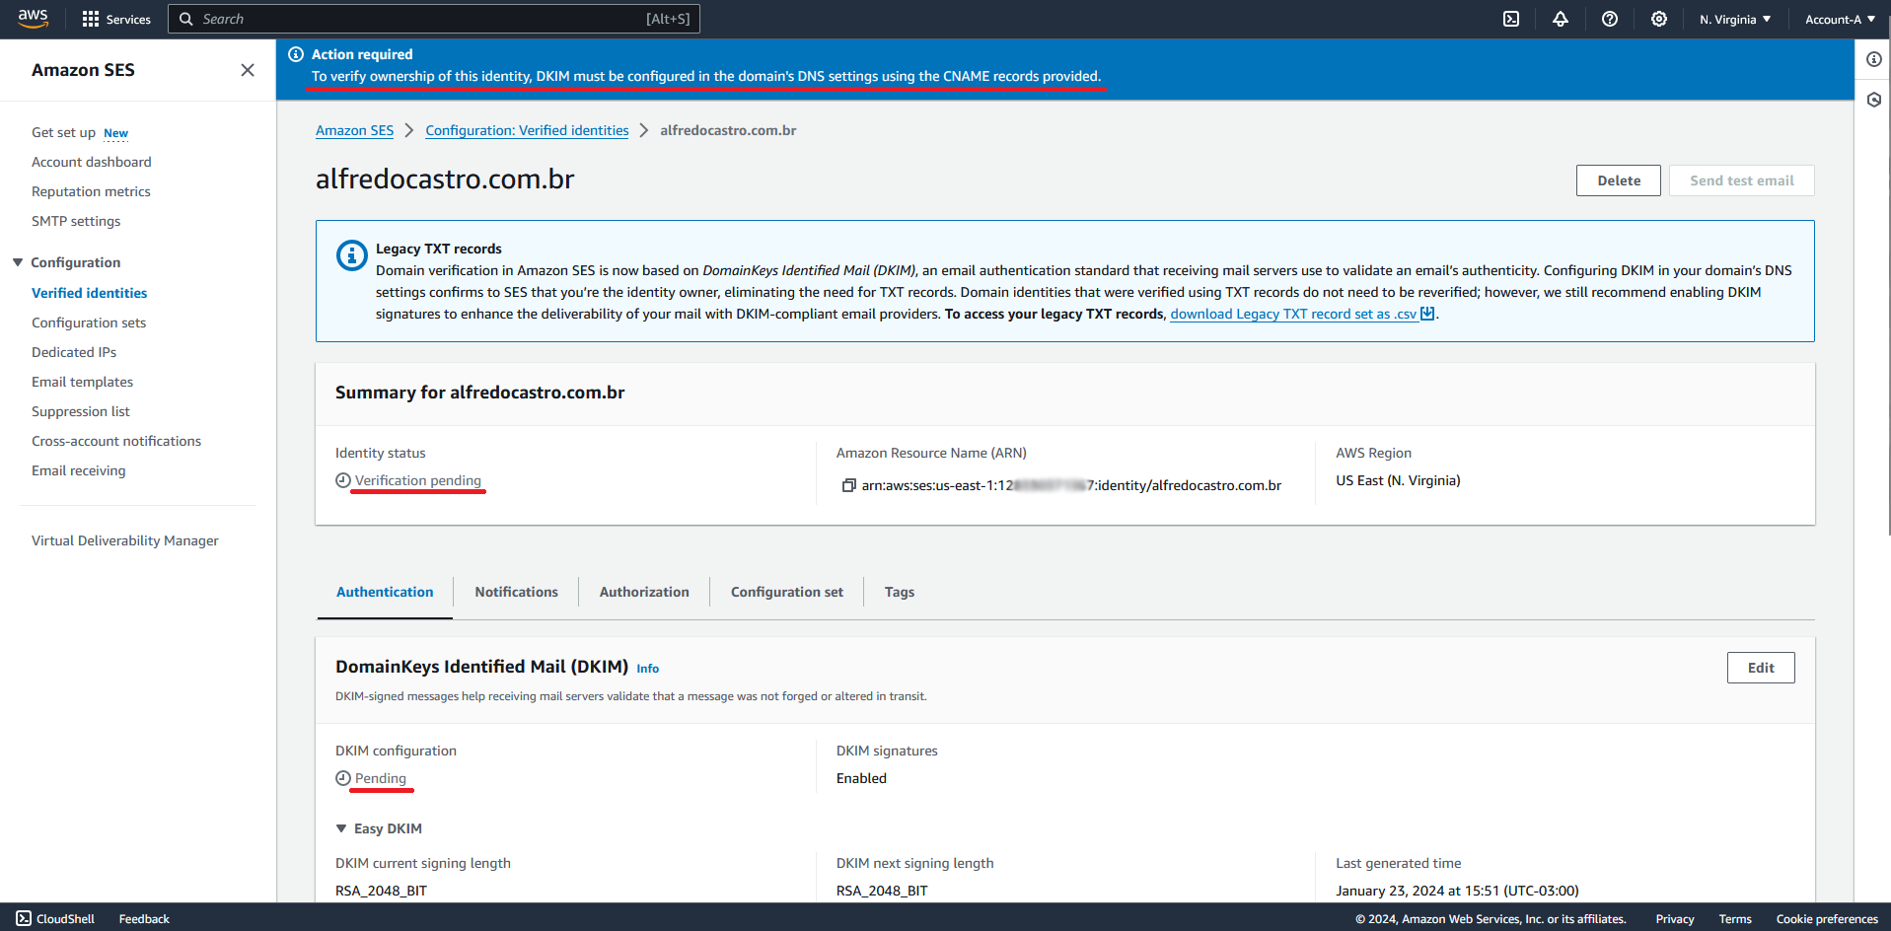Click the DKIM Pending clock icon
Screen dimensions: 1891x931
[x=343, y=778]
